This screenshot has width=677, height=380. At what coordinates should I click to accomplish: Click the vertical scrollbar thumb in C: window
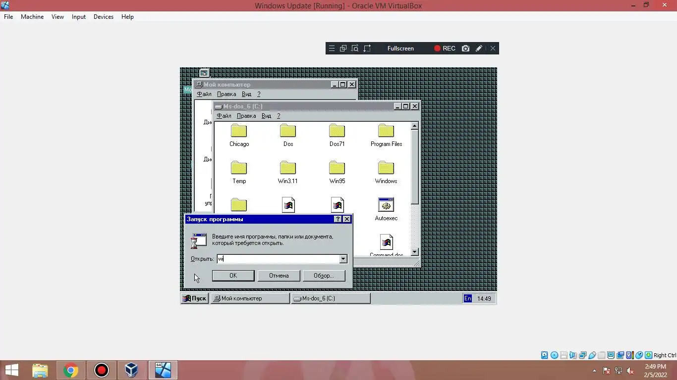(415, 167)
